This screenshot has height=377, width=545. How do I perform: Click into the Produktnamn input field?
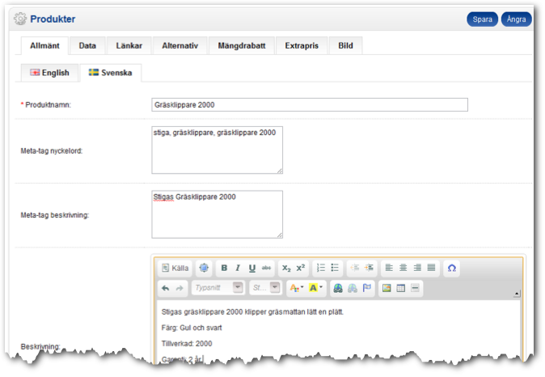(310, 104)
